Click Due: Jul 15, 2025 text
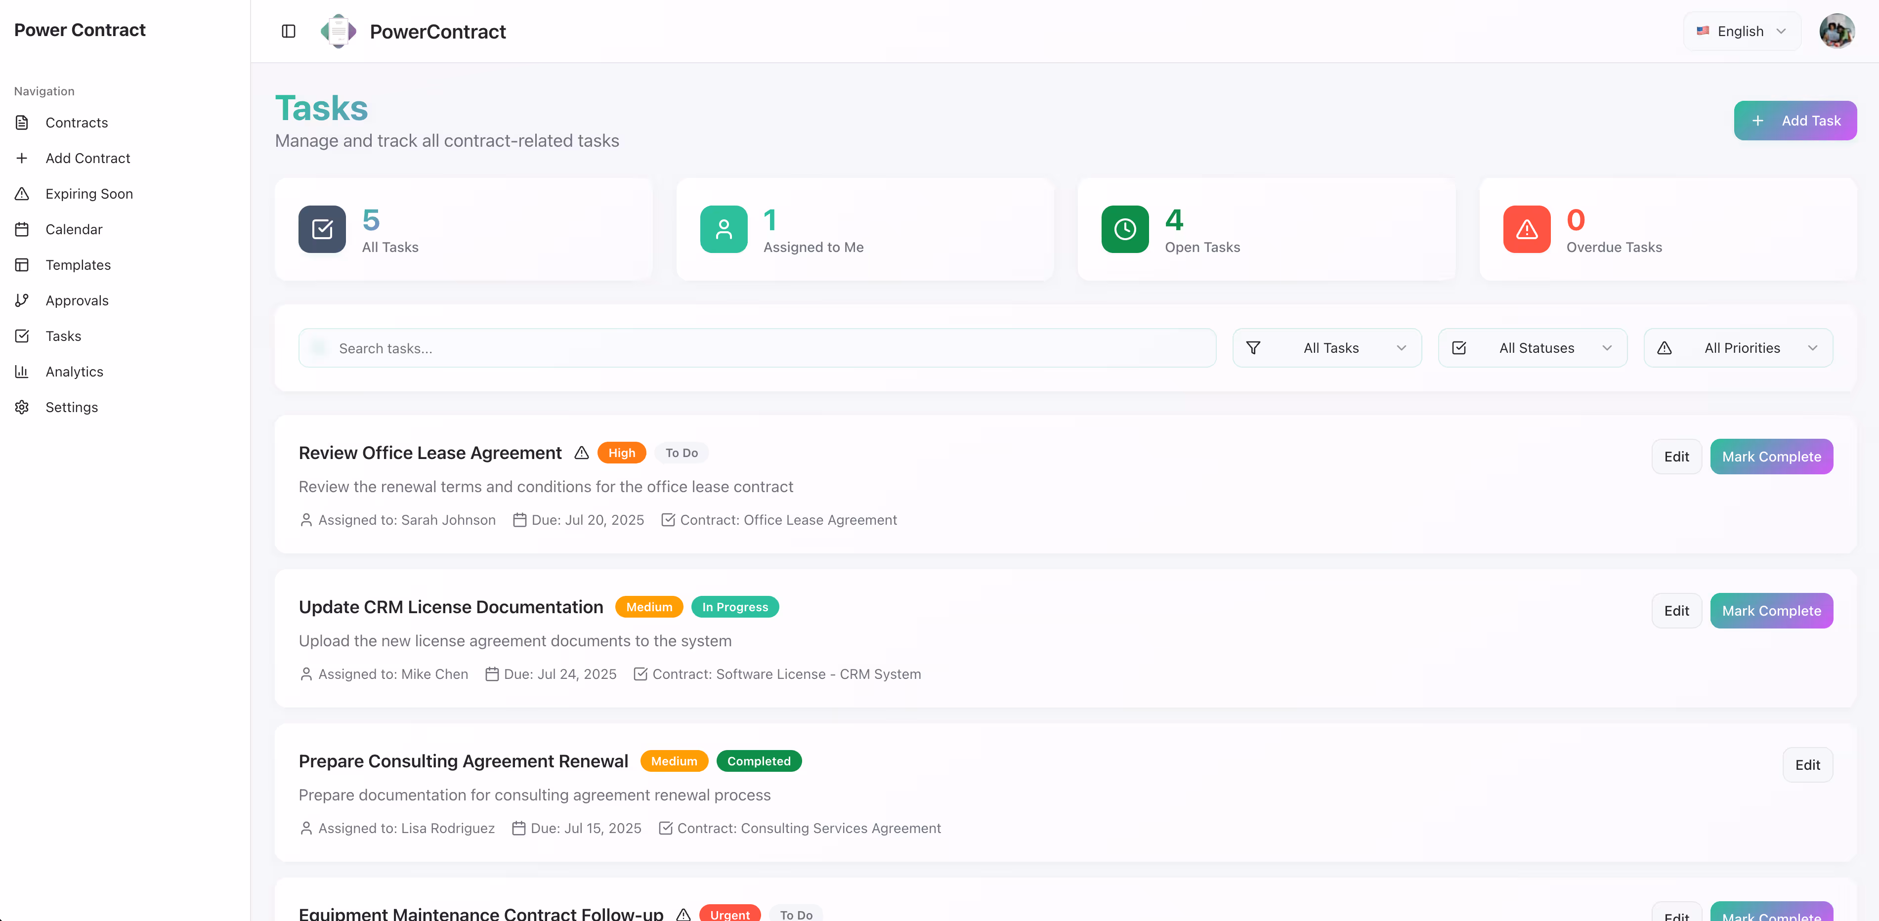Screen dimensions: 1879x921 click(586, 829)
